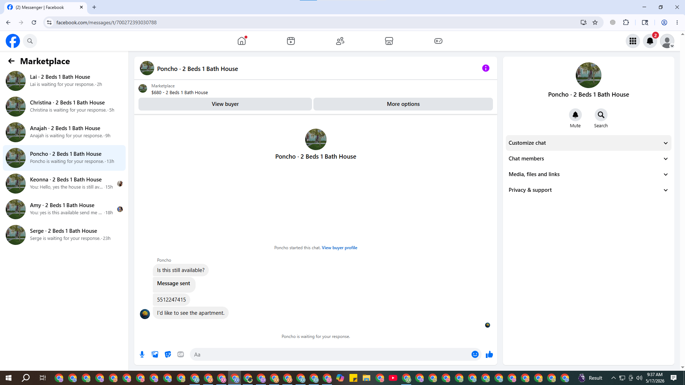This screenshot has width=685, height=385.
Task: Open the Marketplace tab in top bar
Action: click(x=389, y=41)
